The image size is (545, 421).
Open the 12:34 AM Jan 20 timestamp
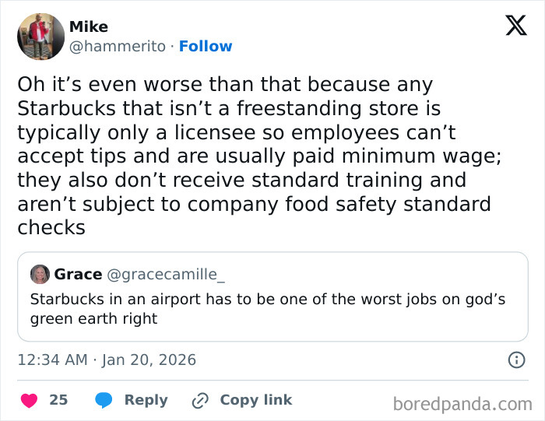(x=107, y=360)
